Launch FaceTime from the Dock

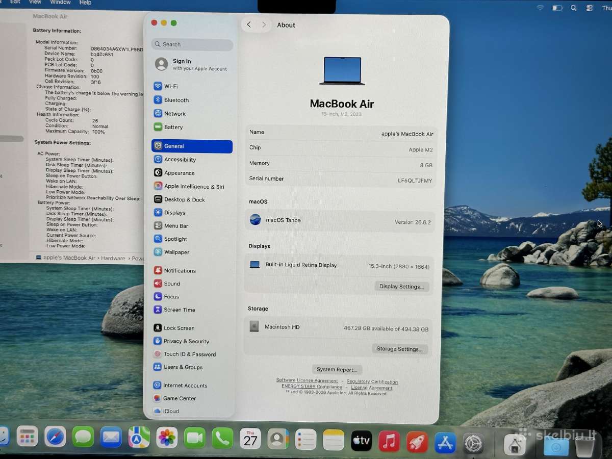click(194, 438)
